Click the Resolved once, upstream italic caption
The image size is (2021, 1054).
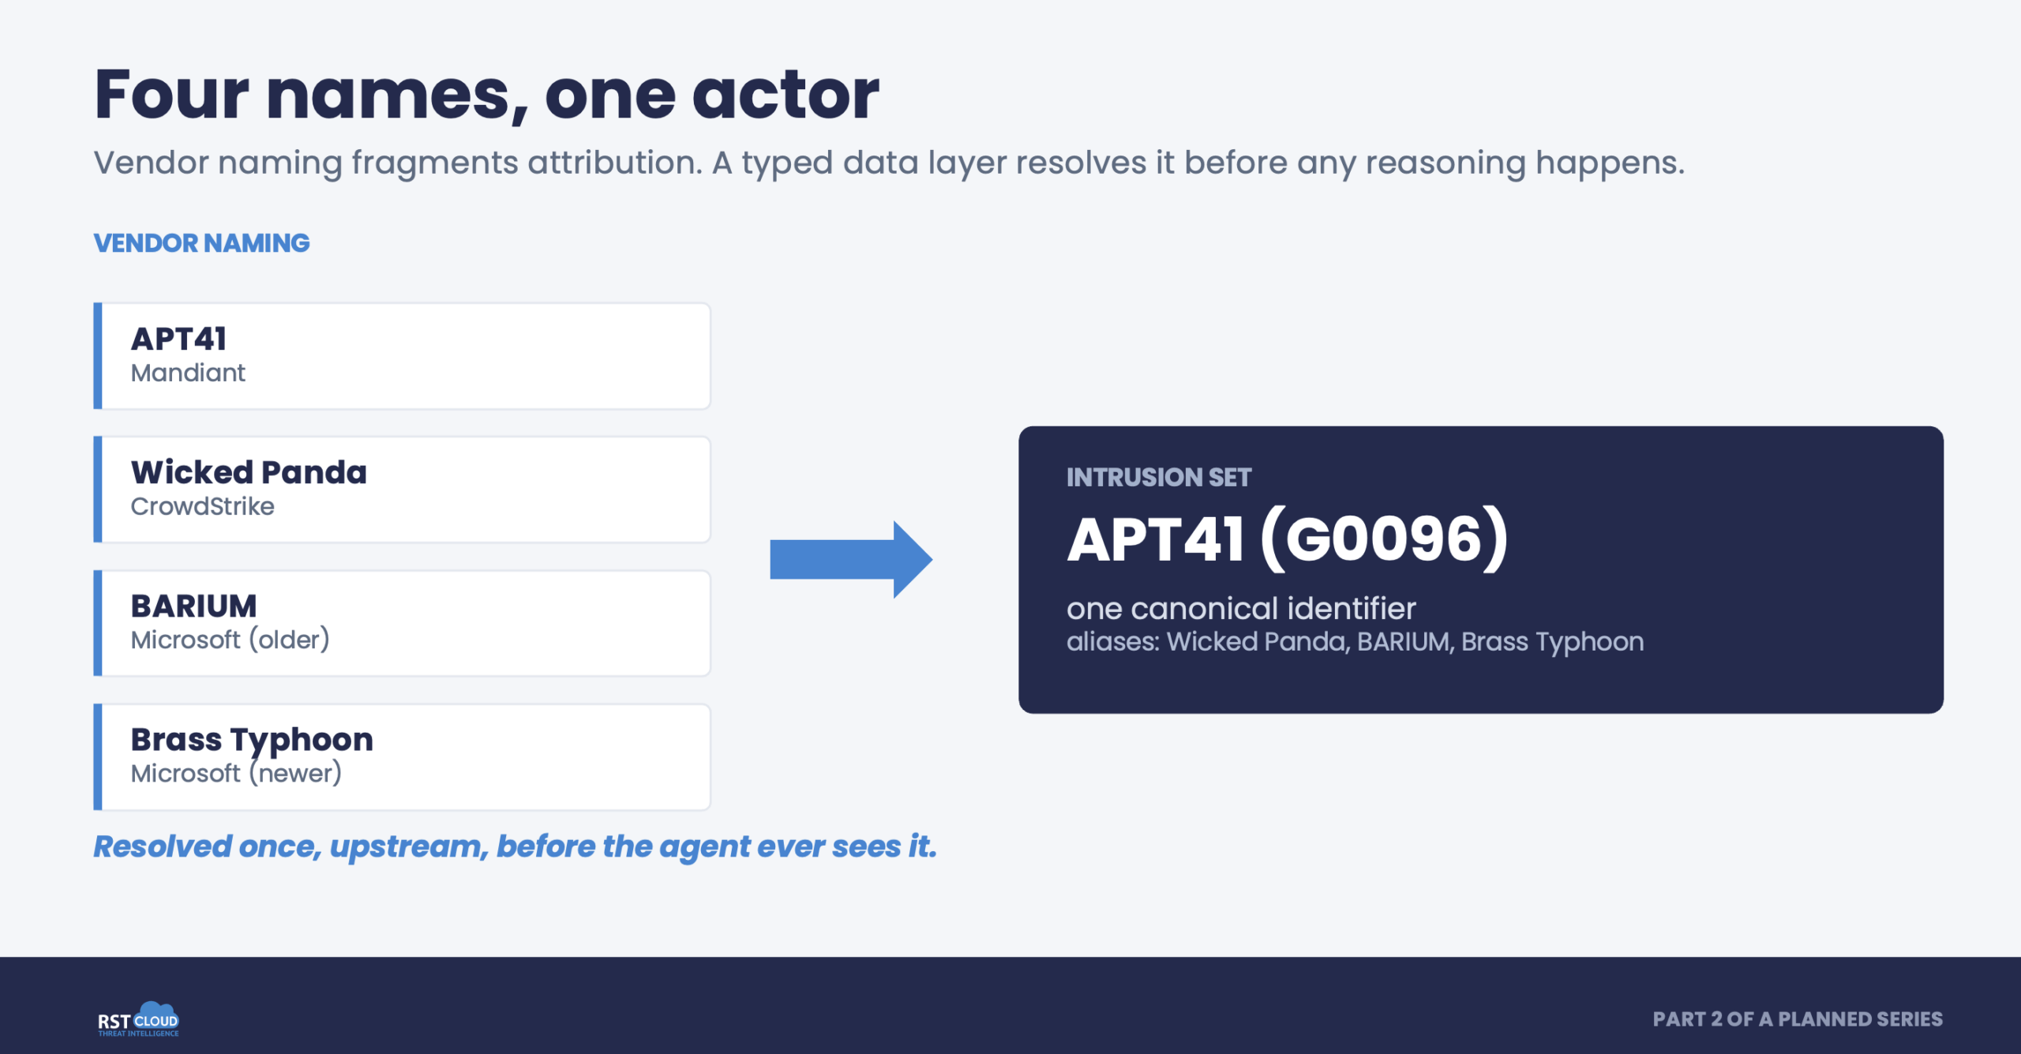[515, 846]
